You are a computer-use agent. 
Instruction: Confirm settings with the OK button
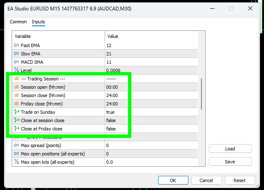coord(173,180)
